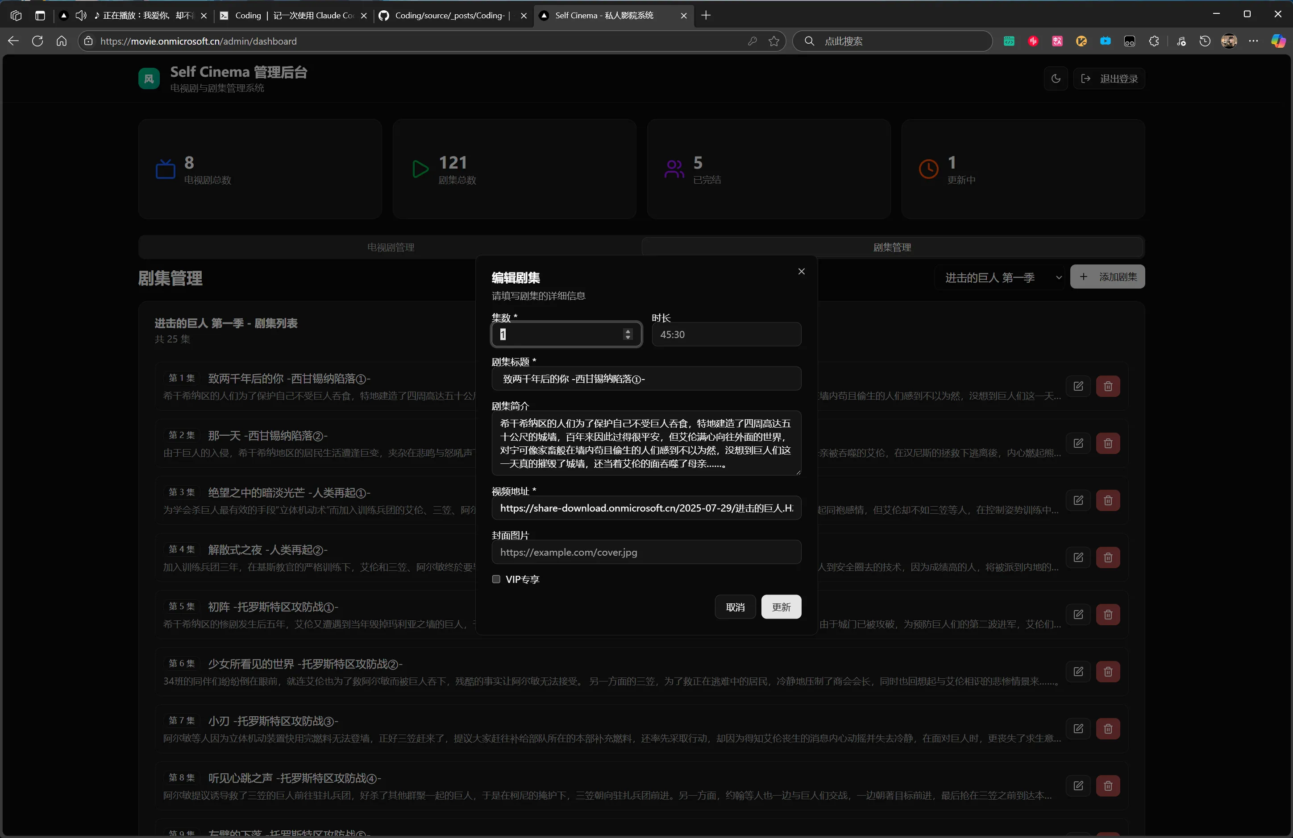The height and width of the screenshot is (838, 1293).
Task: Close the 编辑剧集 dialog
Action: [801, 271]
